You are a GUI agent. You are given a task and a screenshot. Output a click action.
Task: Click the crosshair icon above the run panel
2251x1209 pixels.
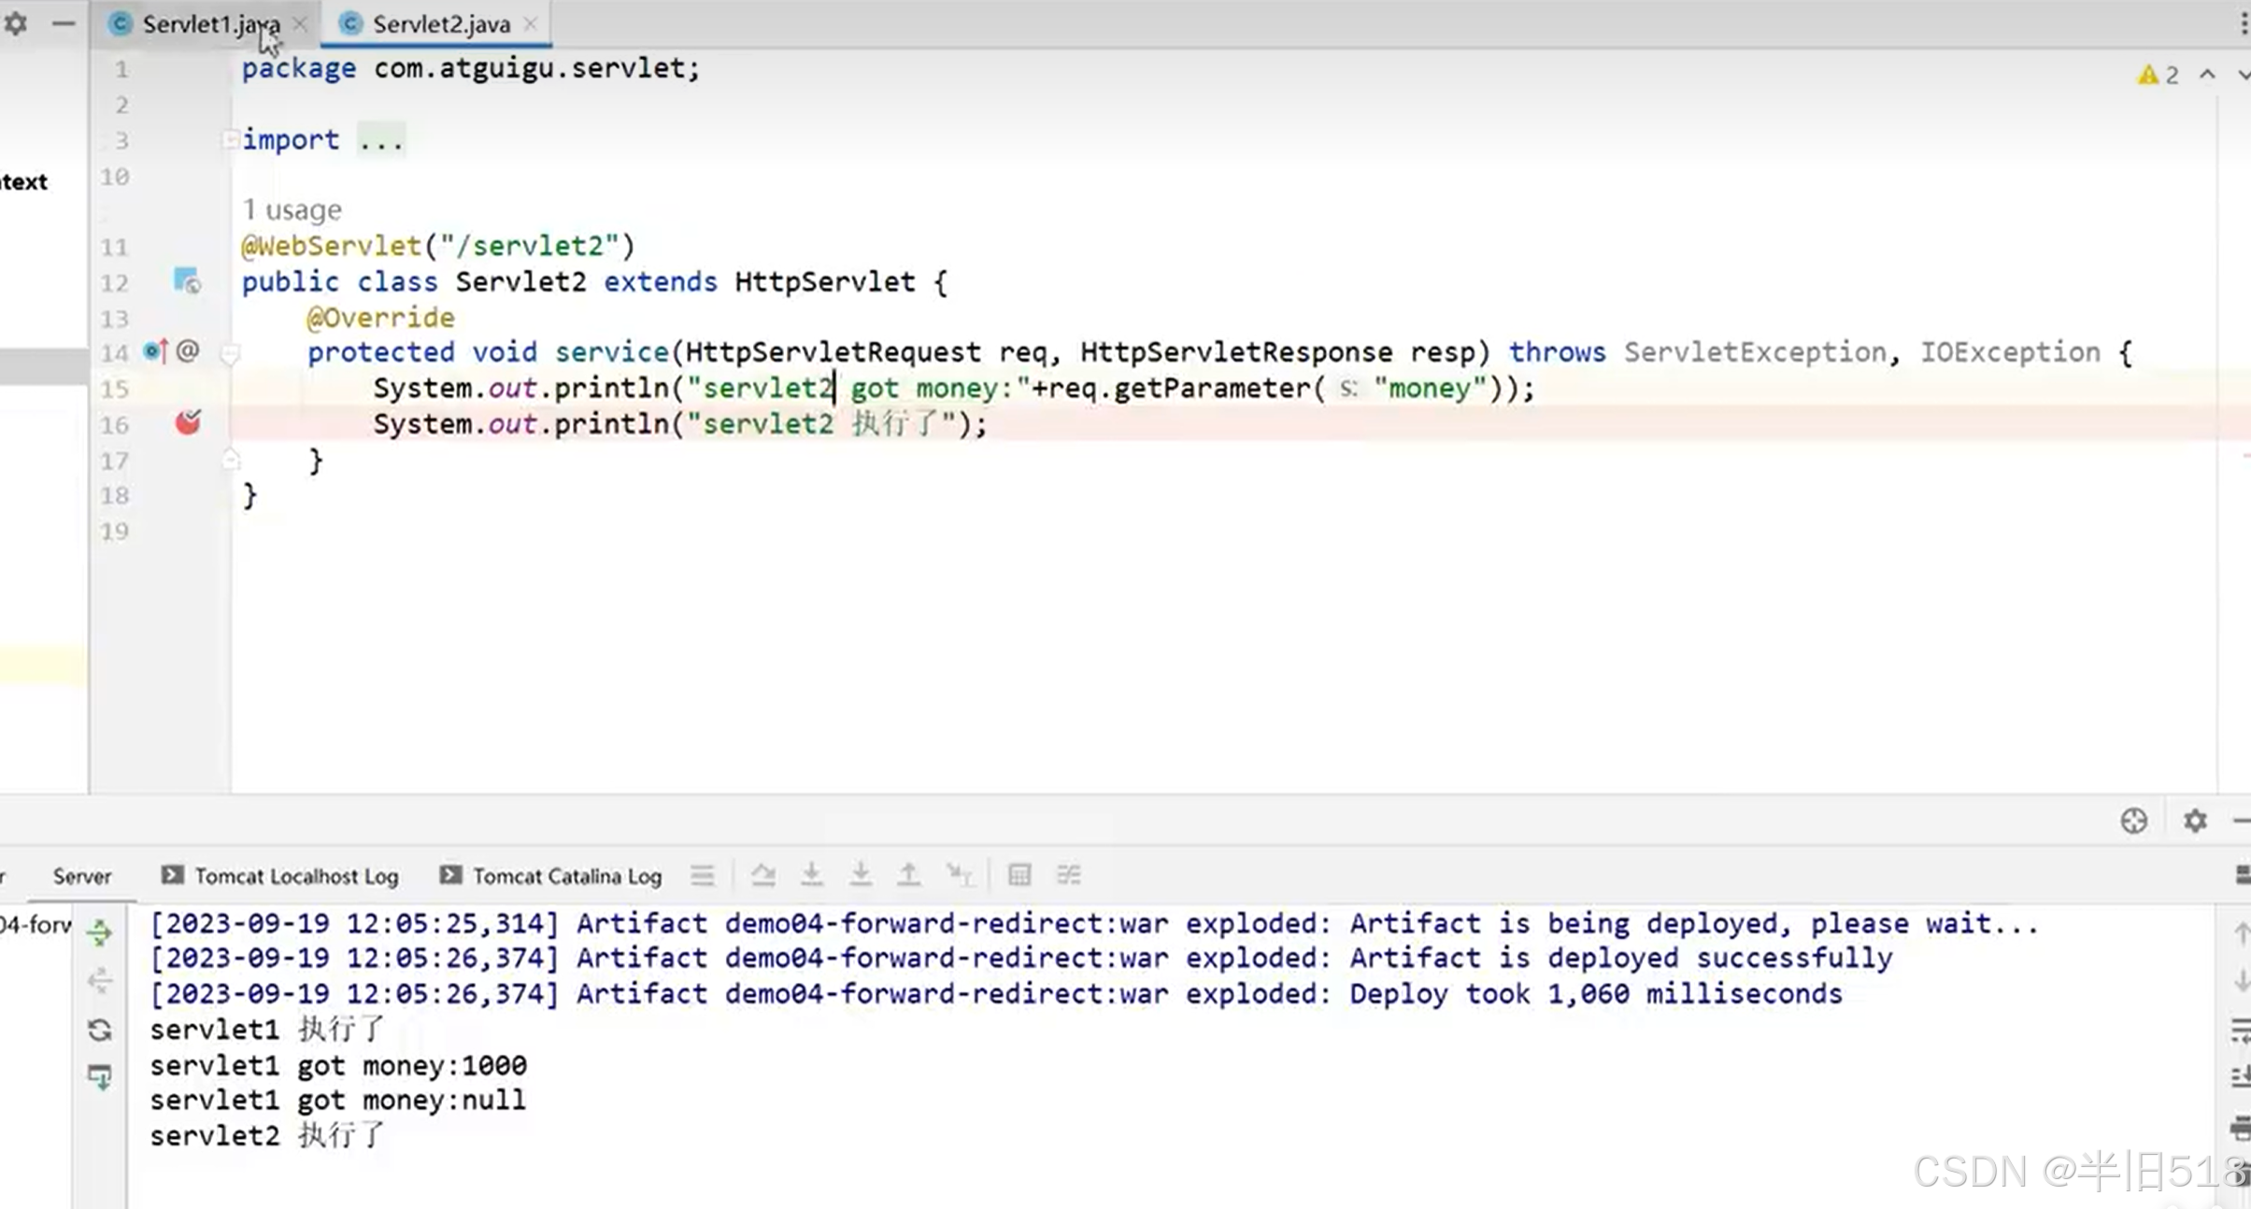click(2134, 820)
